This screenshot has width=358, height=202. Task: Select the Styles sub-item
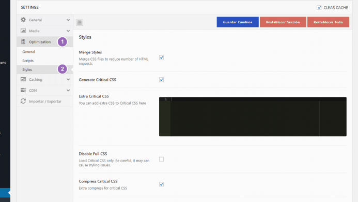[45, 69]
